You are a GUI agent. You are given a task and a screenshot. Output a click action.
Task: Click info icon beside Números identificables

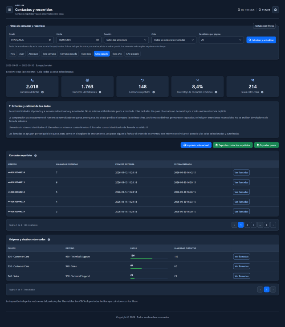point(100,92)
